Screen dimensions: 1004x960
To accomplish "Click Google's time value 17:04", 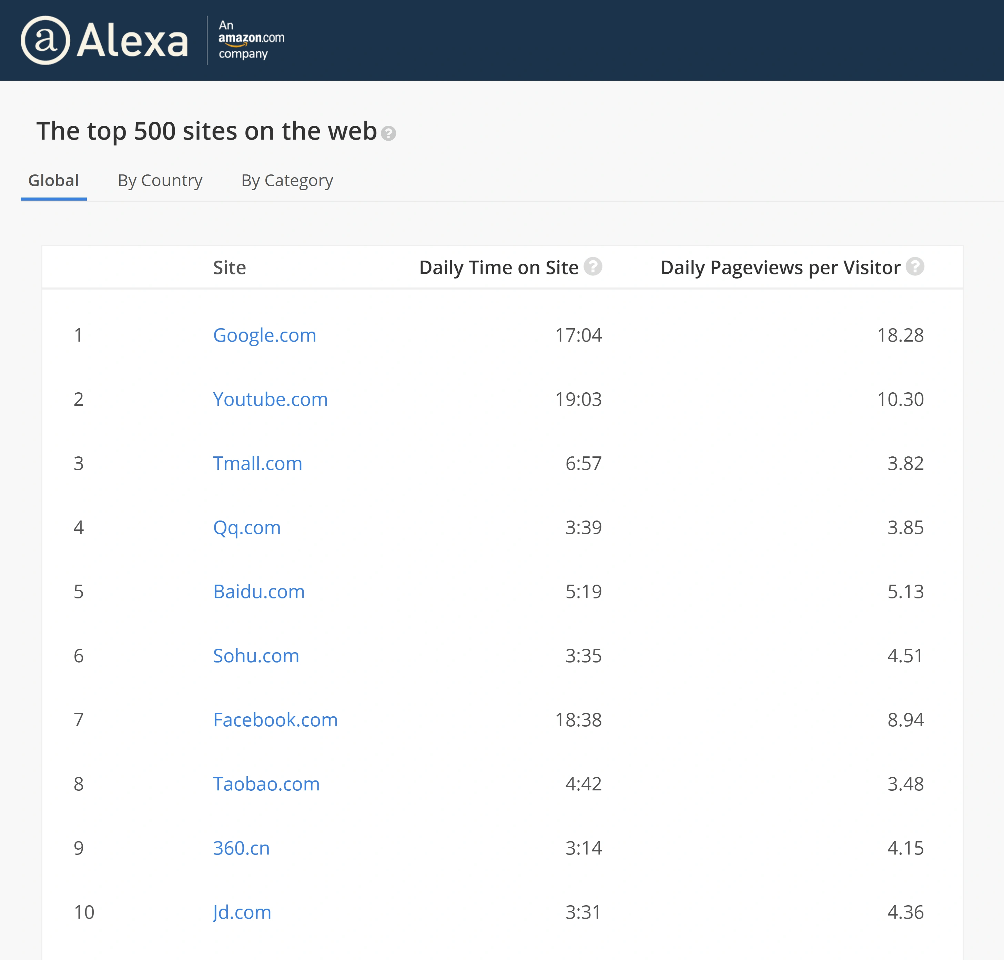I will pos(578,335).
